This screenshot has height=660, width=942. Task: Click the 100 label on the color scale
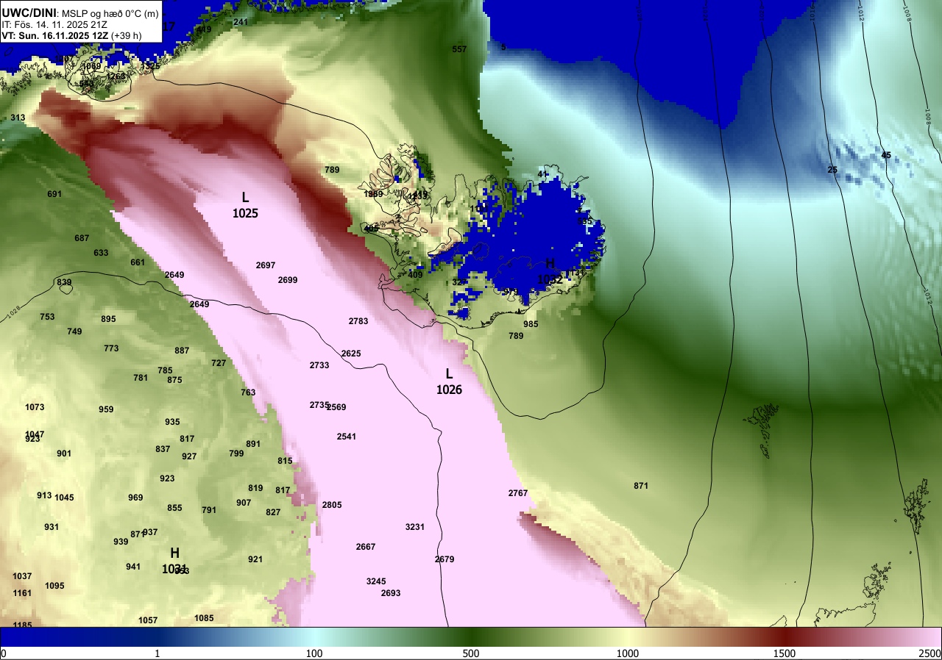[x=314, y=653]
